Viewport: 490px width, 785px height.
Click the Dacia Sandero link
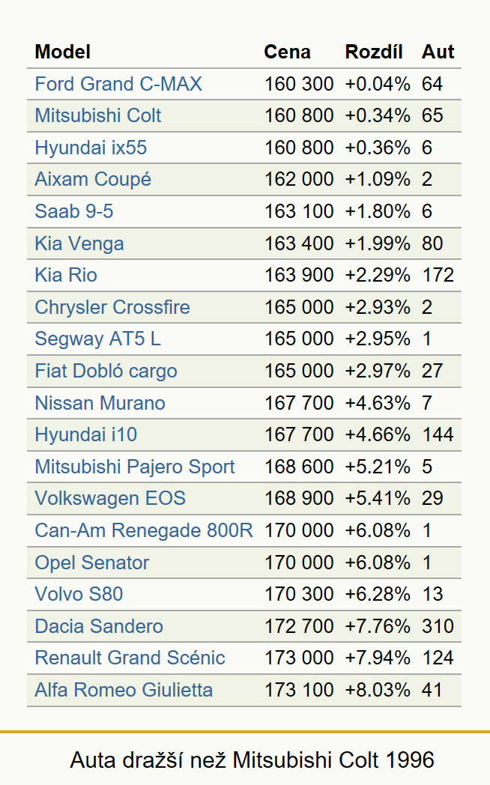pos(99,626)
